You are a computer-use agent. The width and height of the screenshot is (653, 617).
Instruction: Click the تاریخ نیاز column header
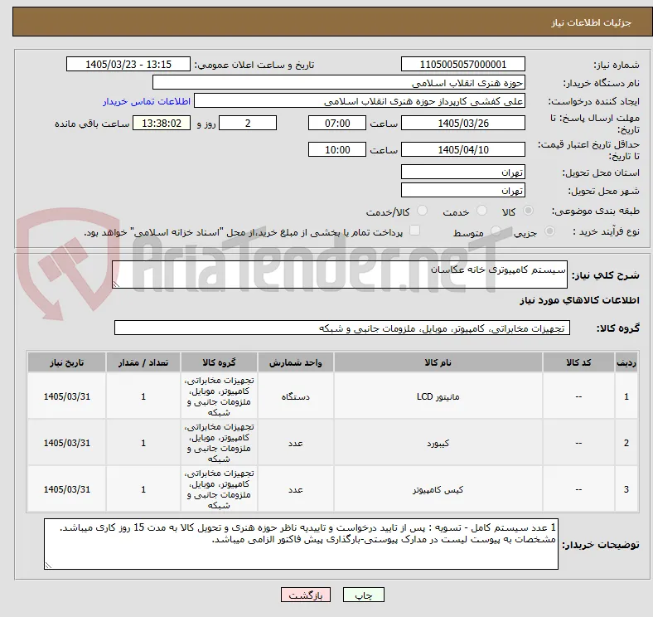tap(66, 362)
